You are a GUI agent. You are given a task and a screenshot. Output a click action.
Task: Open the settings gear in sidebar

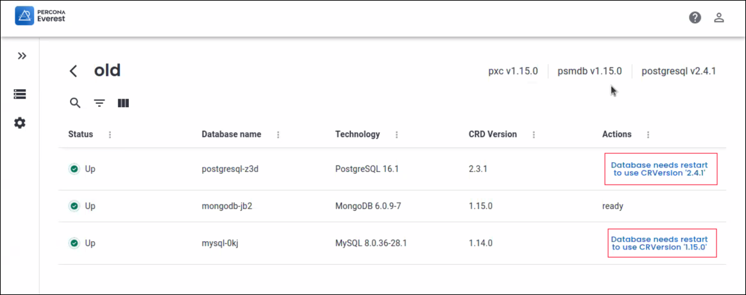(20, 122)
